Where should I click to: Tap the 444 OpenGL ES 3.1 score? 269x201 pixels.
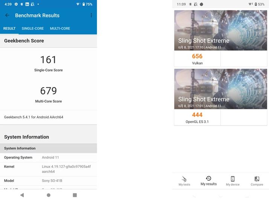[x=197, y=115]
